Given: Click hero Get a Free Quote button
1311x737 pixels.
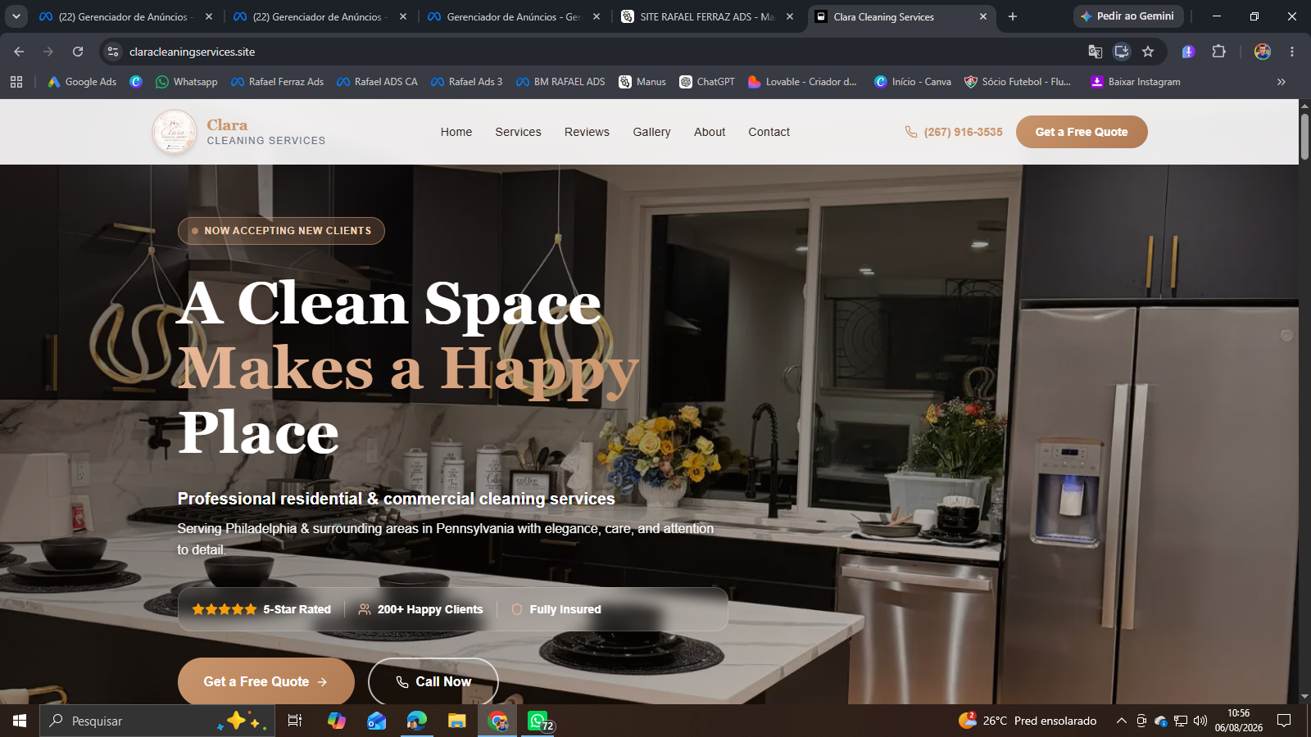Looking at the screenshot, I should 266,681.
